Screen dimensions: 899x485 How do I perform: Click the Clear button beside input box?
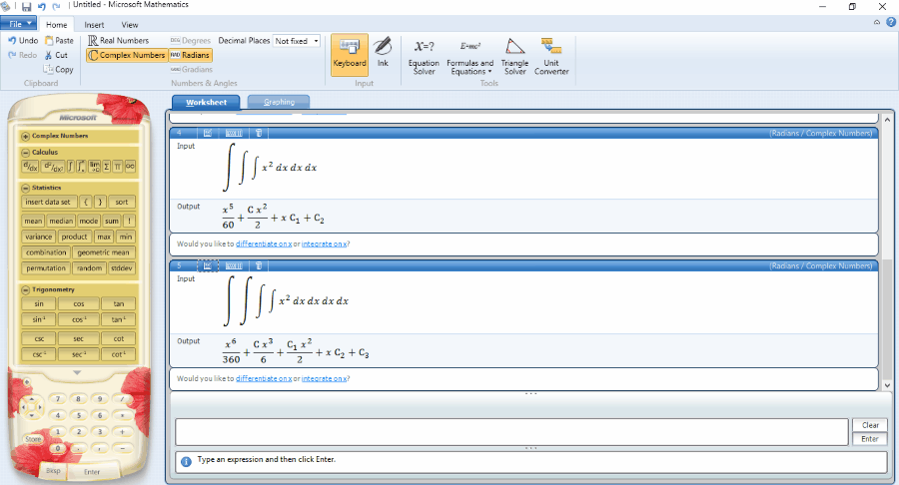[x=870, y=425]
